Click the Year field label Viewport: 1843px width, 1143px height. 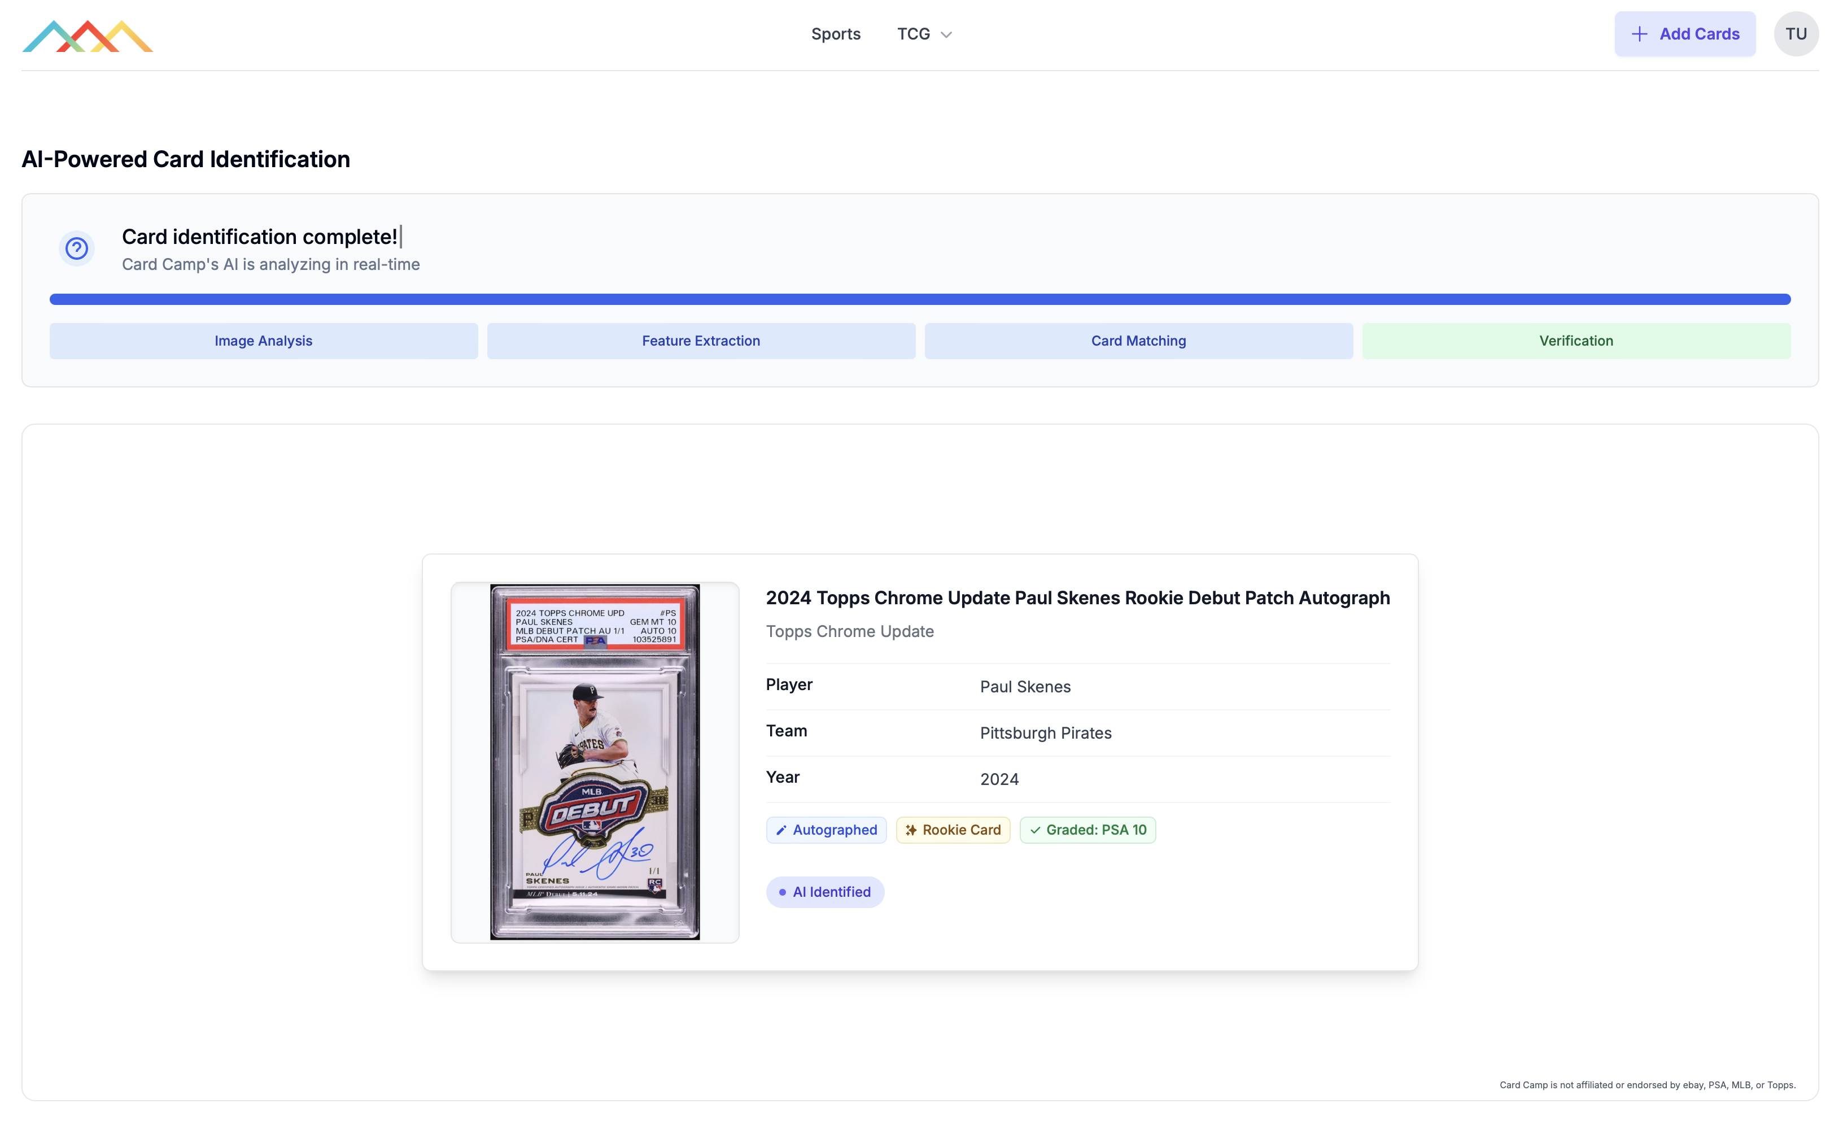click(782, 777)
